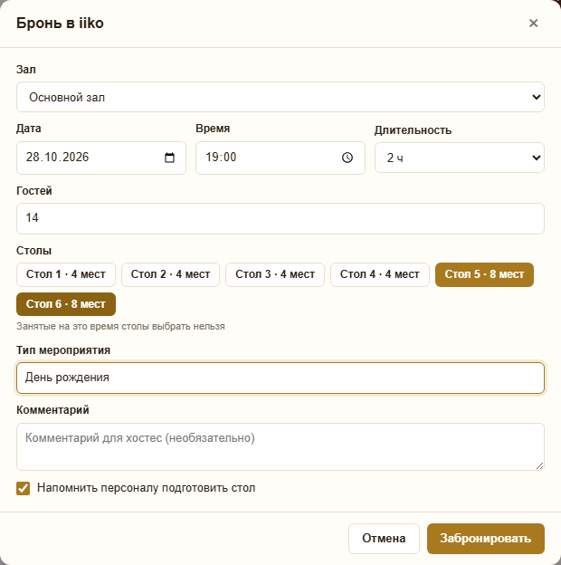This screenshot has width=561, height=565.
Task: Open the clock icon in Время field
Action: 347,158
